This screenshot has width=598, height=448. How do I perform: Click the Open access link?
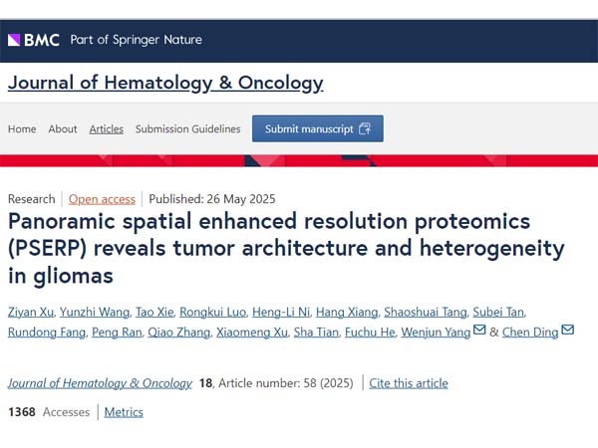coord(103,198)
